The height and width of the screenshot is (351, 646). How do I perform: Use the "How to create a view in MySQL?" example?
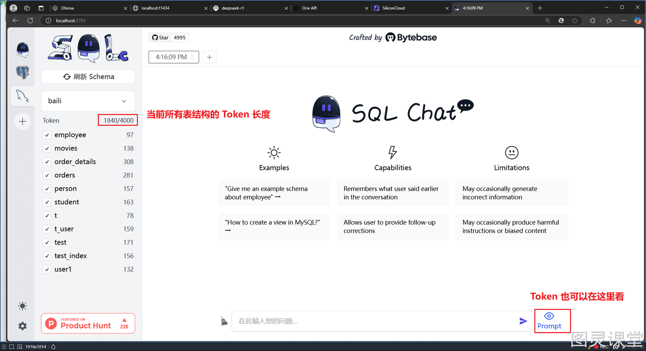(x=274, y=226)
